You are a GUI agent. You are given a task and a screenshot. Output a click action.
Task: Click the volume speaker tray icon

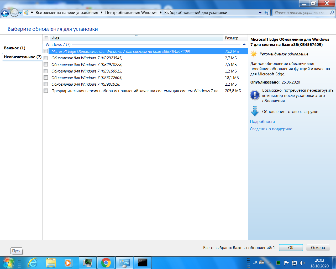pyautogui.click(x=302, y=263)
